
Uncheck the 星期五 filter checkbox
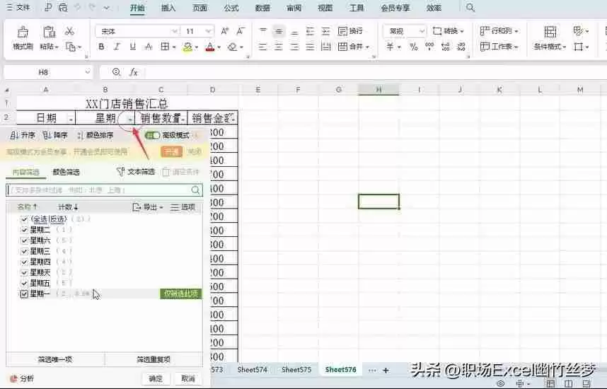24,284
